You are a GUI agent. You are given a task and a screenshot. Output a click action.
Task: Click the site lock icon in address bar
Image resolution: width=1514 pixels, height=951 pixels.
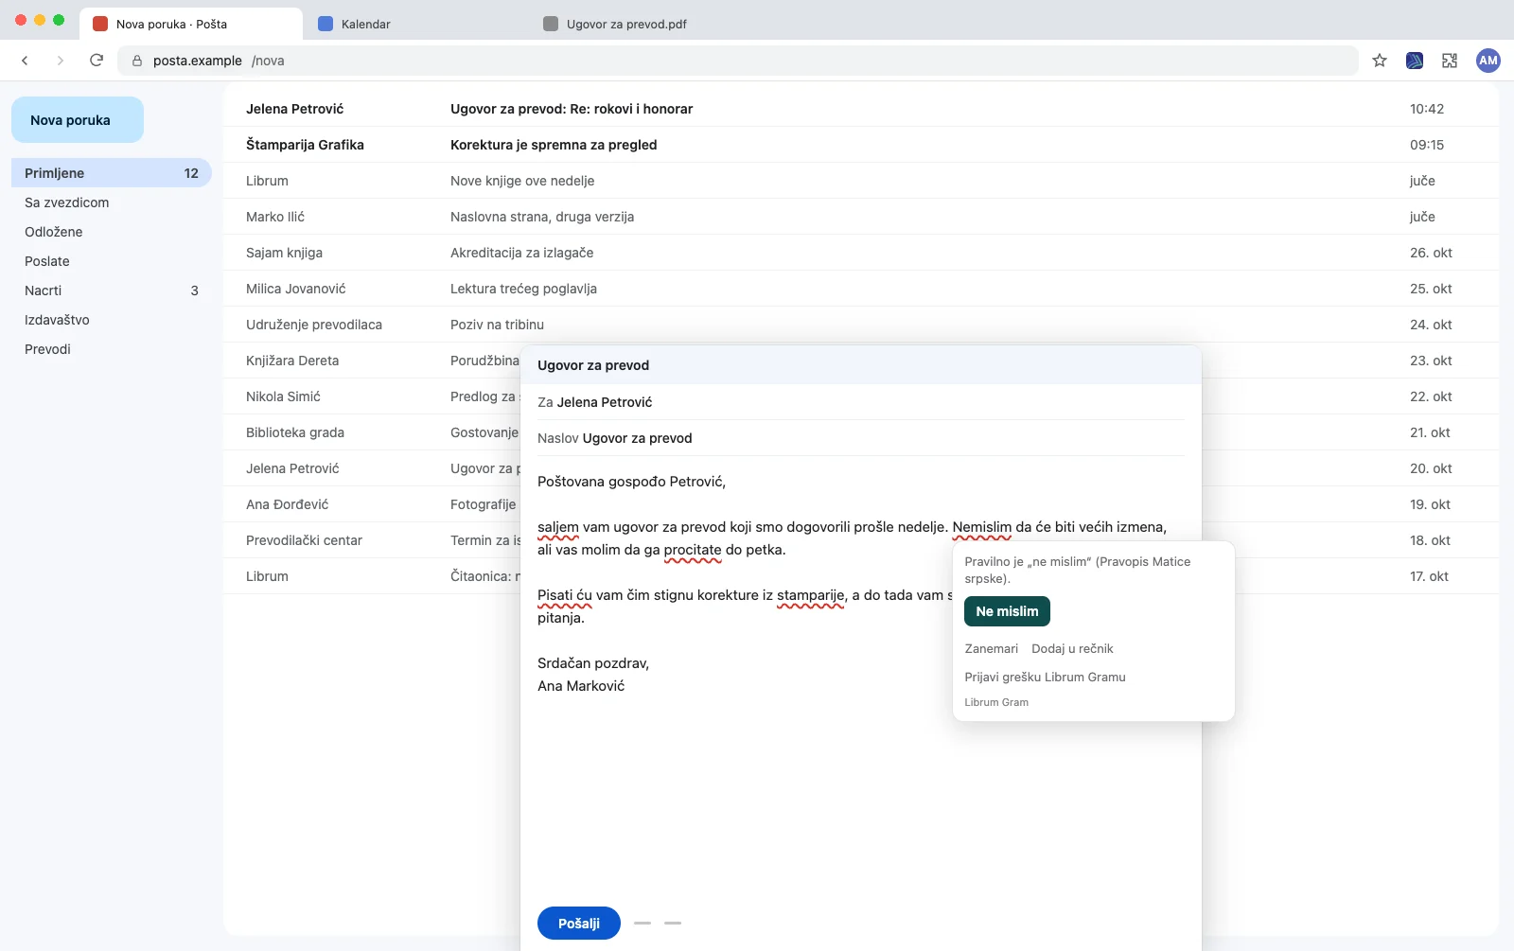(x=137, y=61)
